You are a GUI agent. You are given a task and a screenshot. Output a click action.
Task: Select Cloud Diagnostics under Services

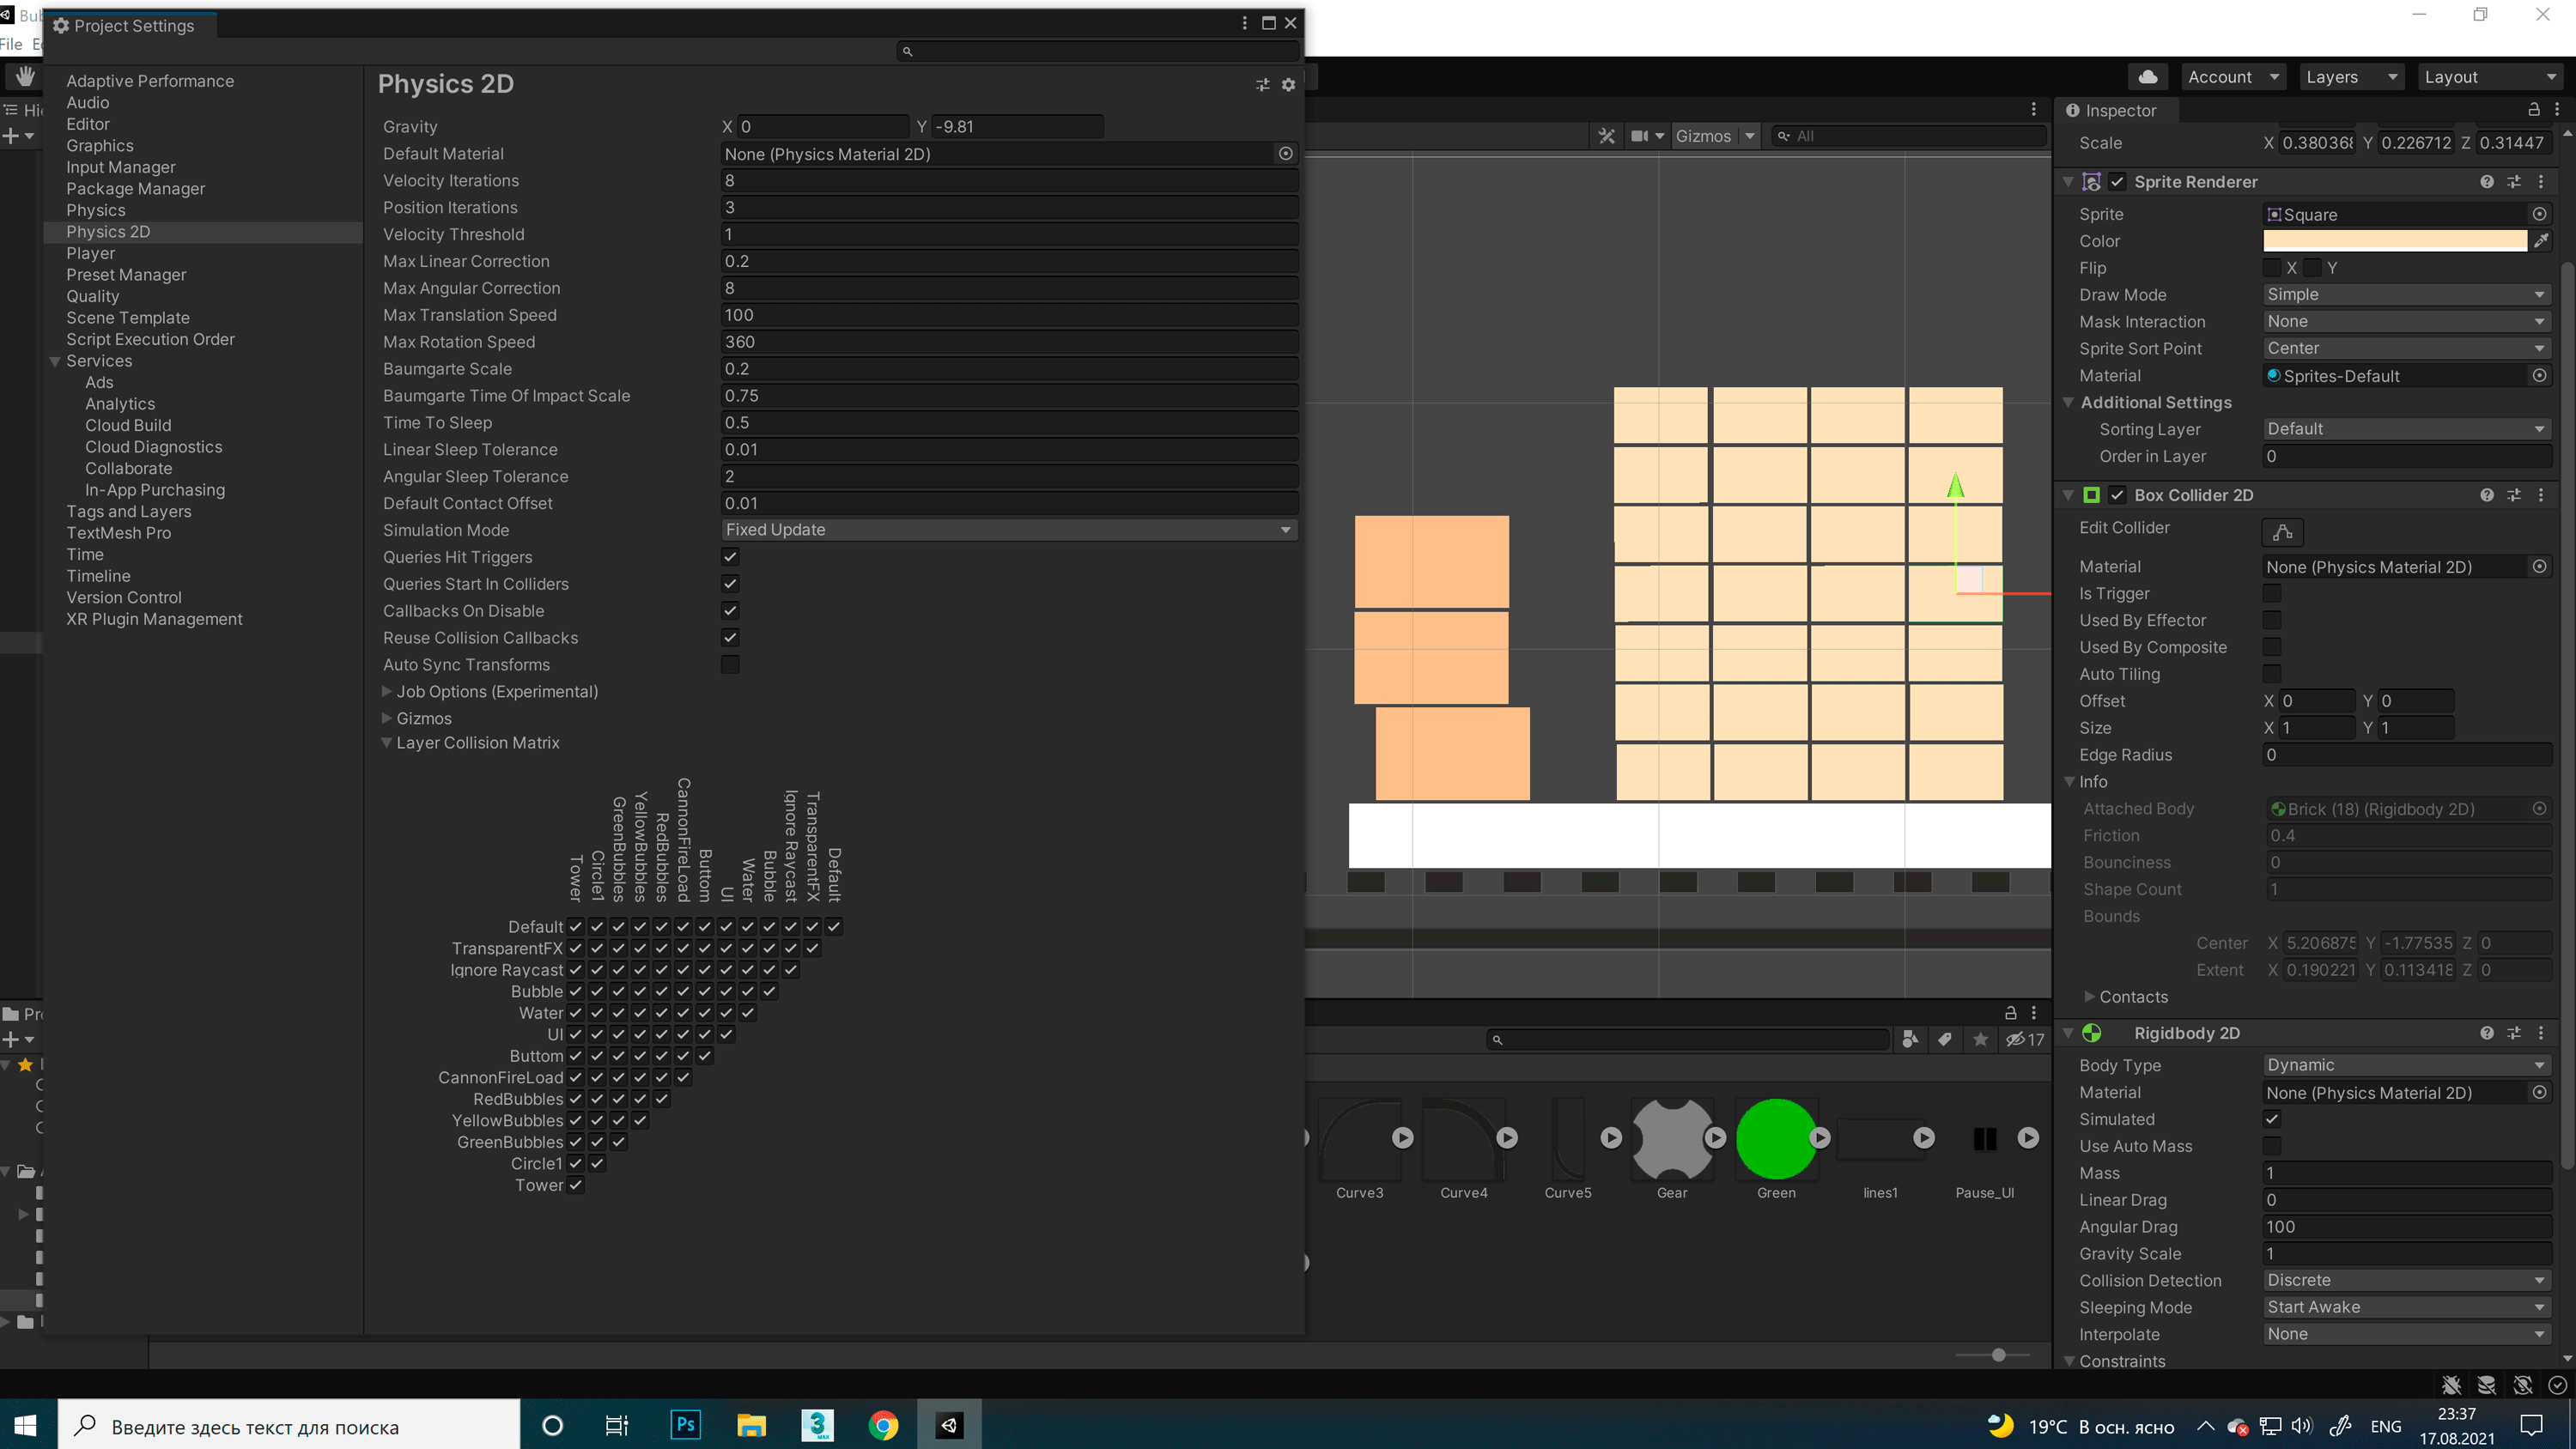click(x=154, y=447)
